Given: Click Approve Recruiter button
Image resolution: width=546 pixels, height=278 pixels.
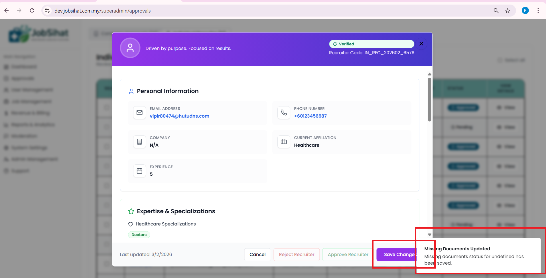Looking at the screenshot, I should pyautogui.click(x=348, y=255).
